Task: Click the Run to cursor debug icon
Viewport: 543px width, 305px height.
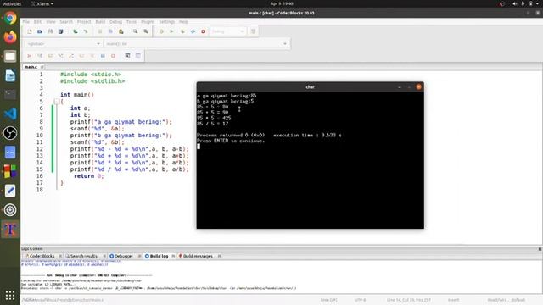Action: point(40,56)
